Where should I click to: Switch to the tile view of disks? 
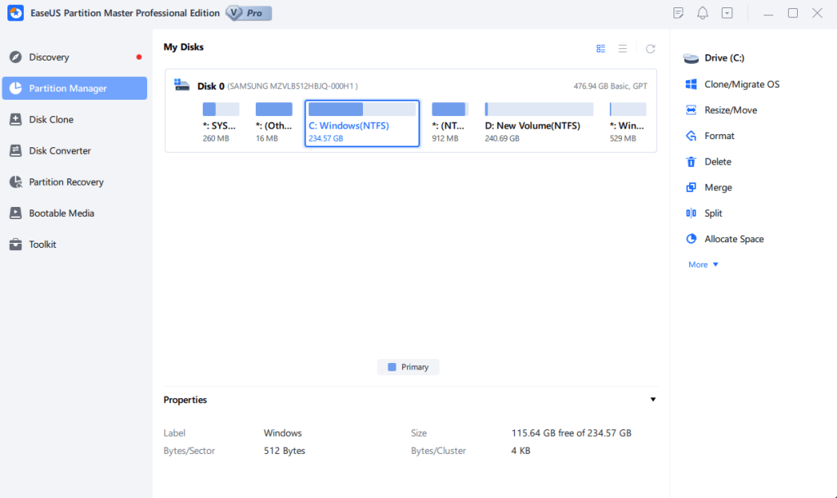click(601, 48)
